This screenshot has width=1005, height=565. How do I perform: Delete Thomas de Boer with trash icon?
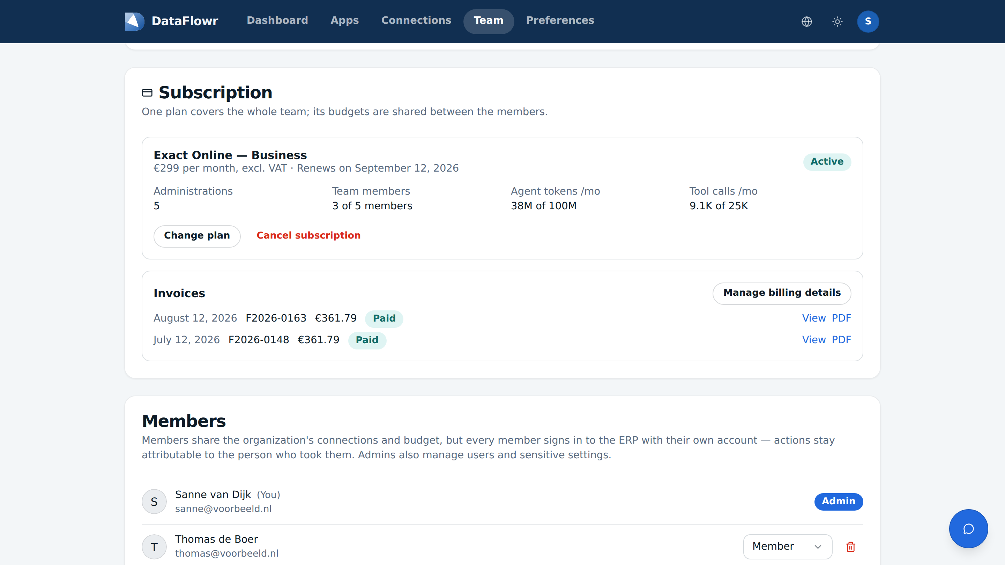click(850, 547)
